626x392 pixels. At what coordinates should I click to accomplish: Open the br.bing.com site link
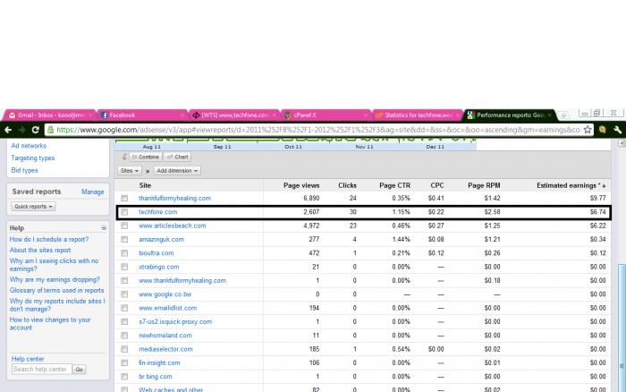156,377
